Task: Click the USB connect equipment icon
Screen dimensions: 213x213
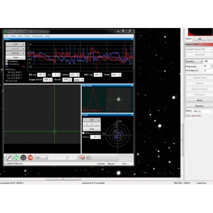Action: 9,157
